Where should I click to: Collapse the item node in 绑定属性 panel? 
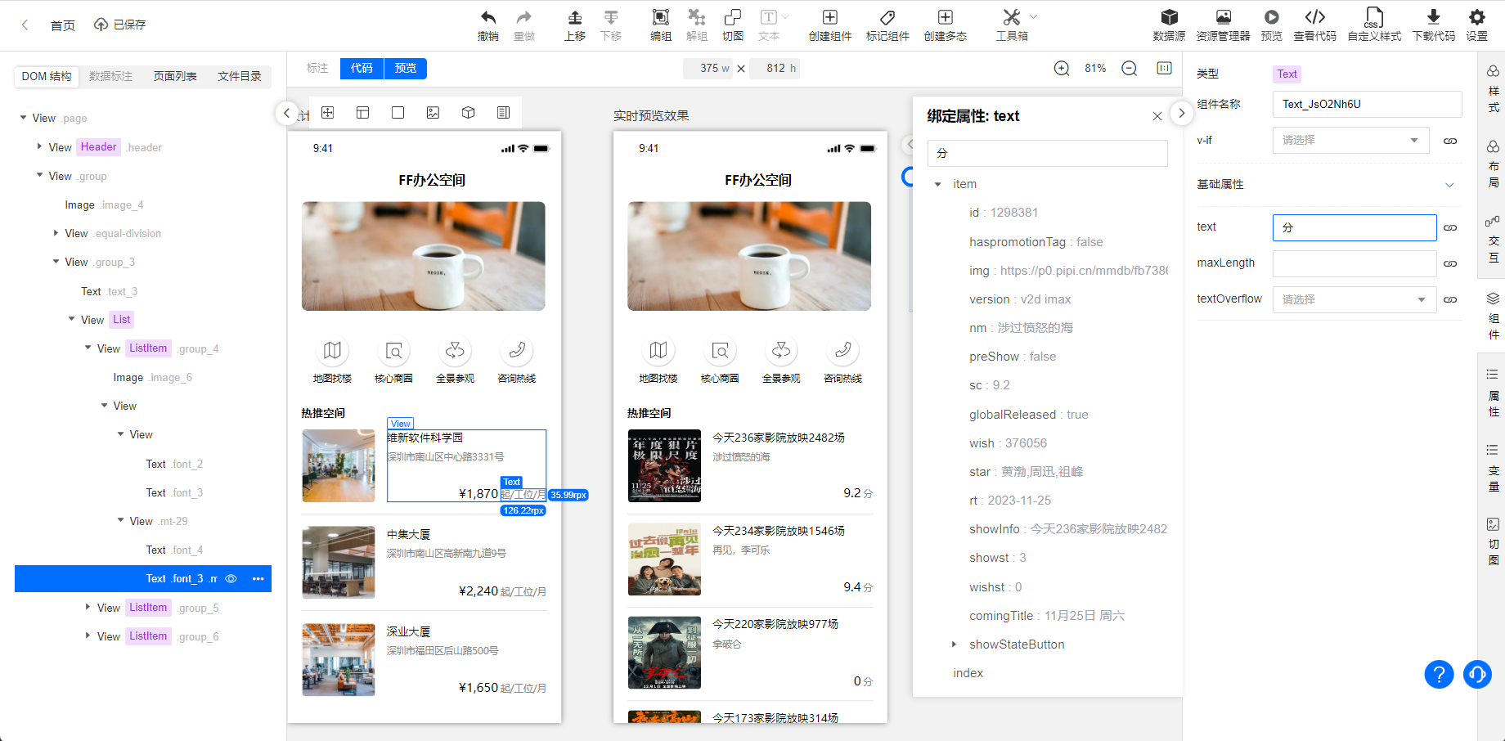(938, 184)
